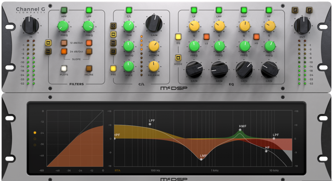Click the Ow icon in the C/L section
Viewport: 333px width, 181px height.
(x=113, y=43)
